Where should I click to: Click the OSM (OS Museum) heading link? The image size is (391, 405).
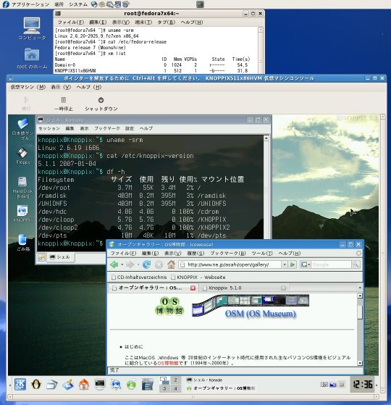(x=260, y=314)
